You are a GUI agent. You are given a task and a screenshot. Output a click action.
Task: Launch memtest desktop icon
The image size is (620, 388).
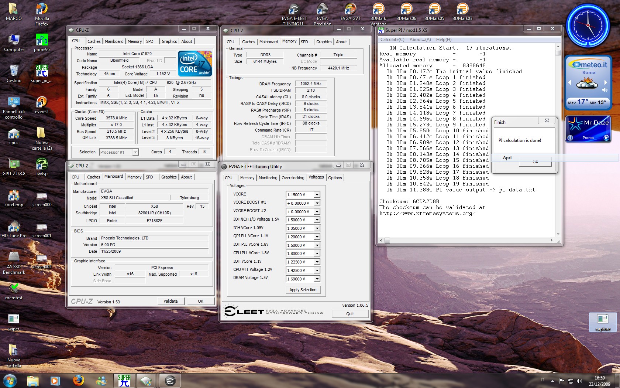coord(14,291)
